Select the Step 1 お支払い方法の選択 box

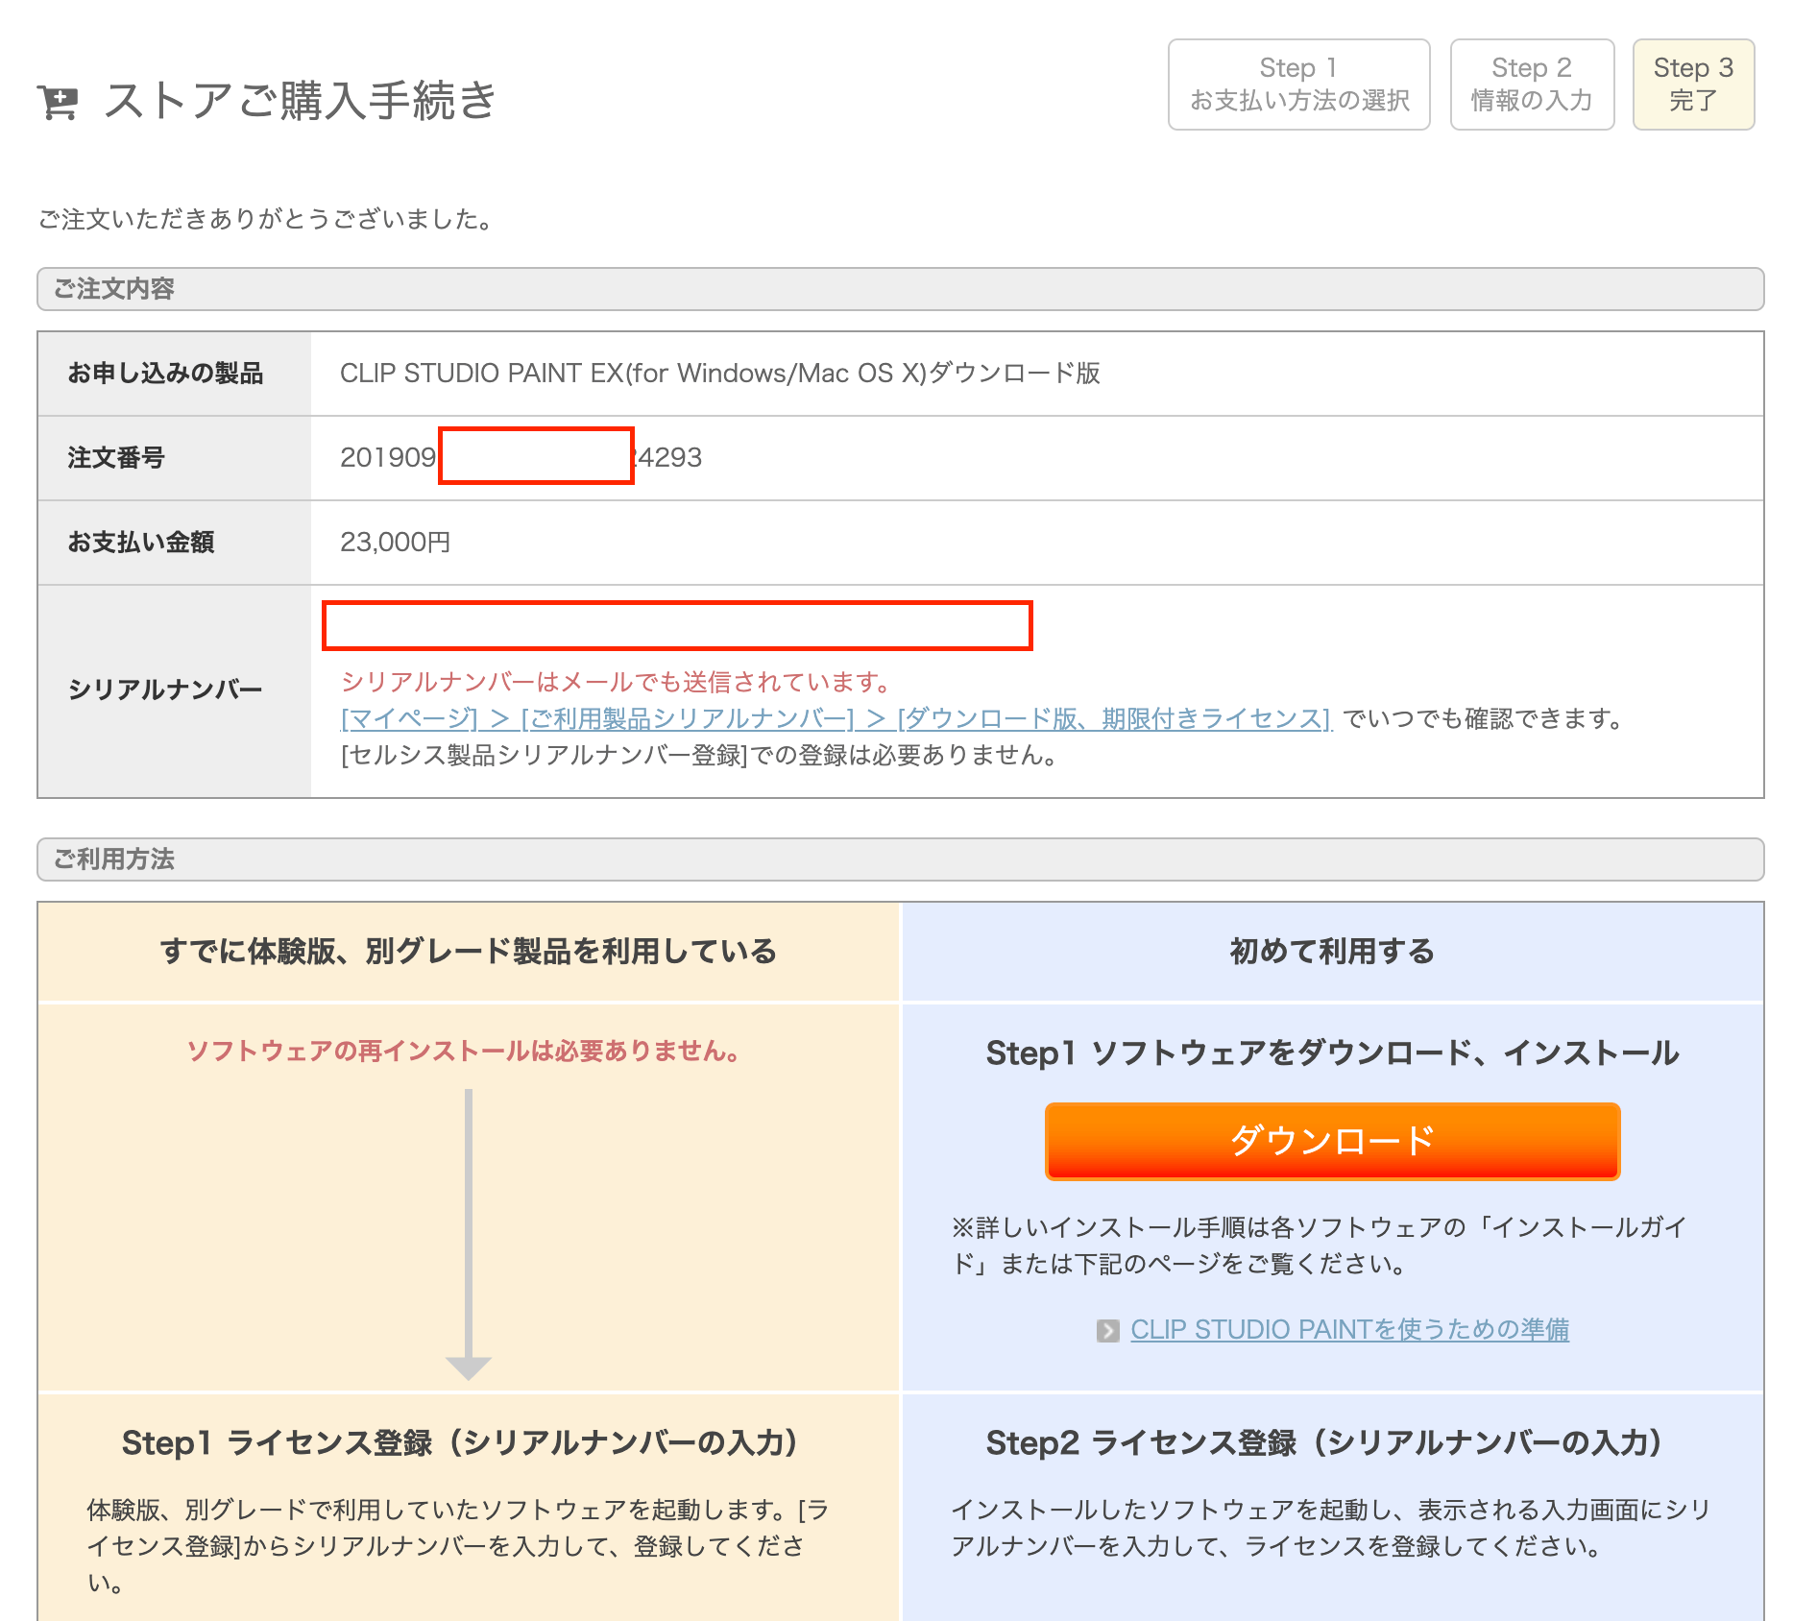tap(1299, 85)
